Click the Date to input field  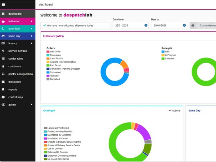(166, 26)
